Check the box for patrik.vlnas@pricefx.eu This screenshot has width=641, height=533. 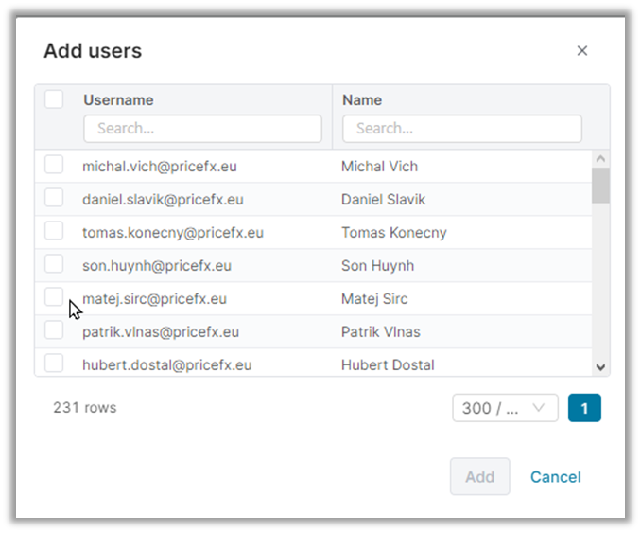[x=54, y=330]
